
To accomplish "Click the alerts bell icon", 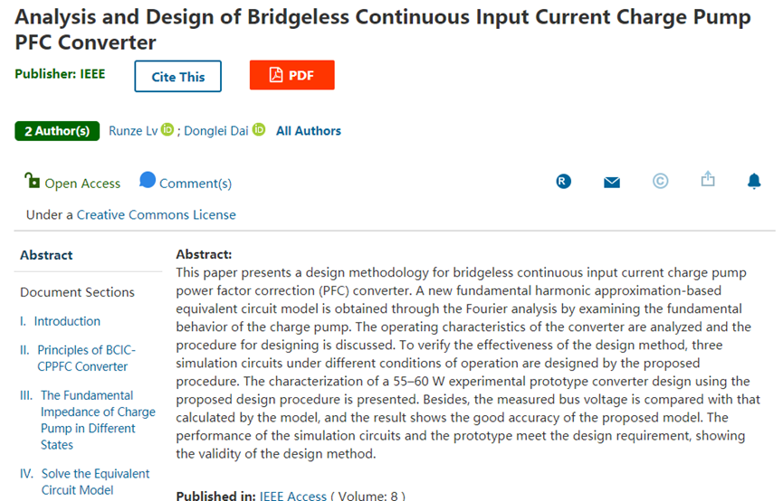I will [x=754, y=182].
